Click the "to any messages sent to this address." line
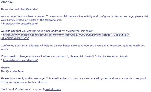Viewport: 151px width, 92px height. coord(24,82)
